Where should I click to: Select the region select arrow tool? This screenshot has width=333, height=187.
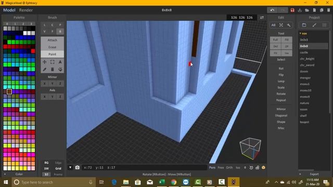60,62
